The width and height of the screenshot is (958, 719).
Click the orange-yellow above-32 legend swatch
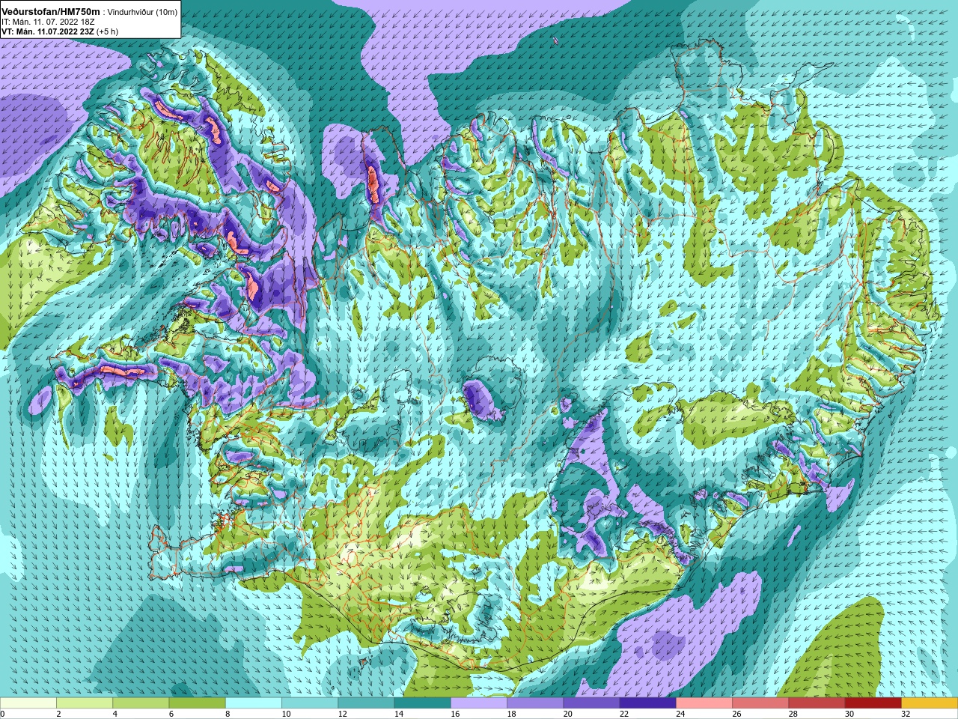click(x=930, y=703)
